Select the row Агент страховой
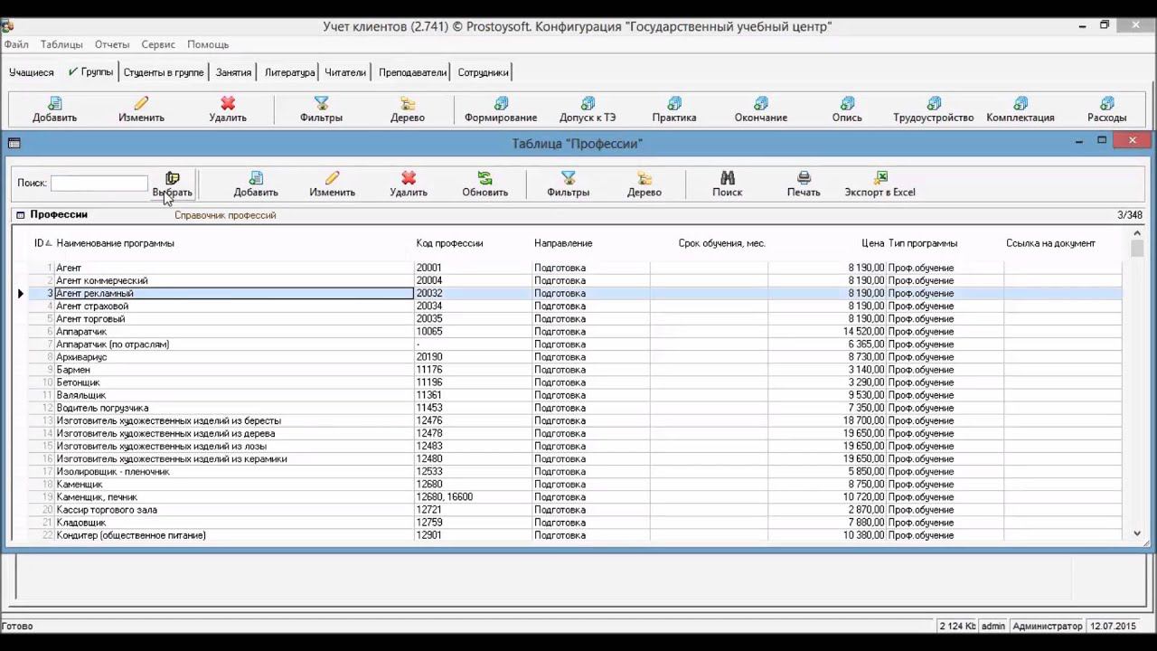Screen dimensions: 1157x651 [574, 306]
